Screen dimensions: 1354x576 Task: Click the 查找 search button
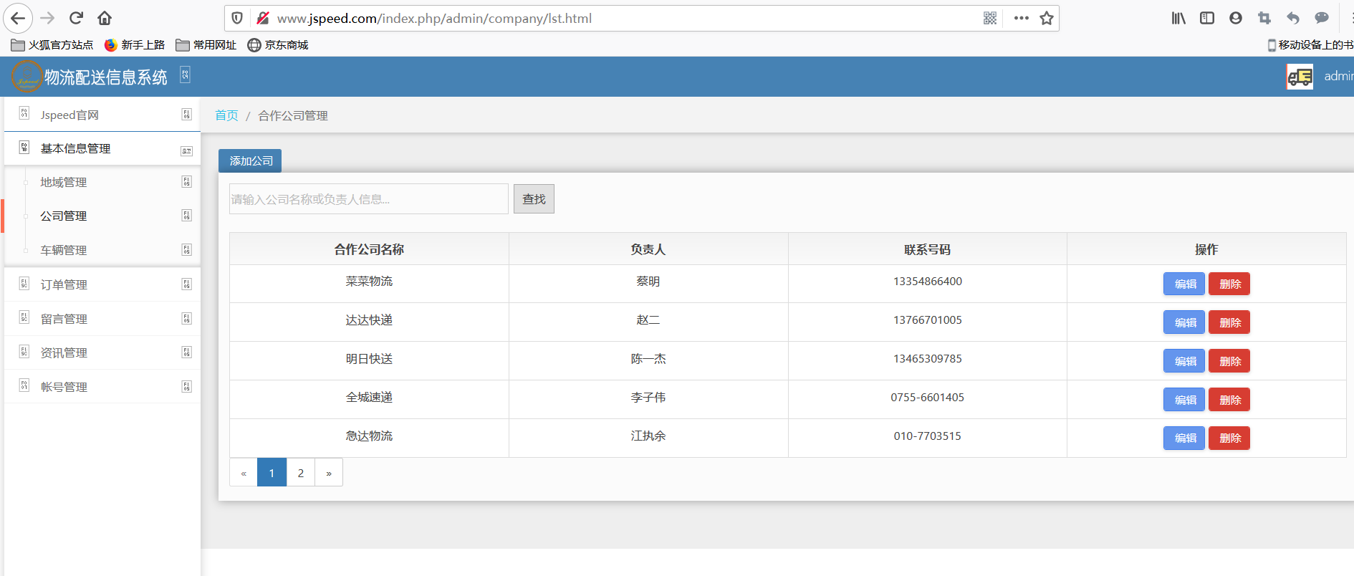(x=534, y=199)
